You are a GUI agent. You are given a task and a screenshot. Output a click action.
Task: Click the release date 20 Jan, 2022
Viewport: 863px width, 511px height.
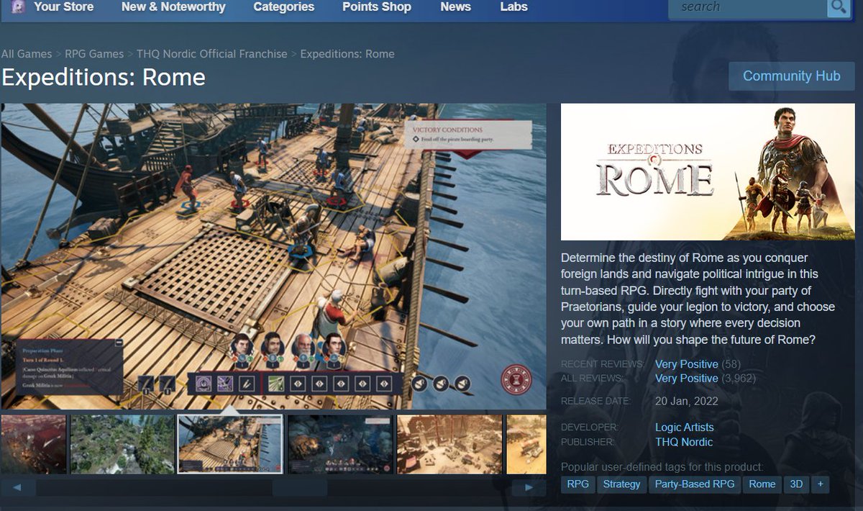tap(686, 401)
